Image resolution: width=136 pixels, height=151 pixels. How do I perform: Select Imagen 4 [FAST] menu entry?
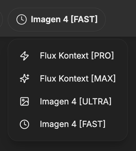point(68,124)
